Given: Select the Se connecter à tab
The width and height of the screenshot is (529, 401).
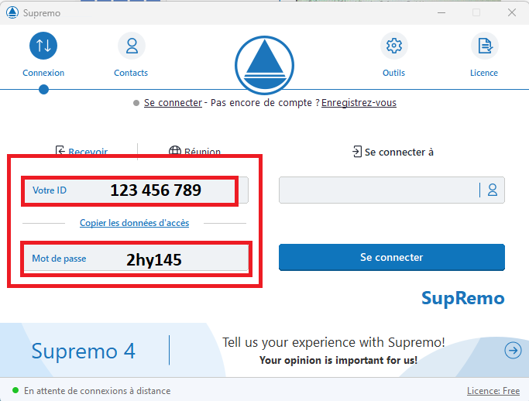Looking at the screenshot, I should [393, 152].
